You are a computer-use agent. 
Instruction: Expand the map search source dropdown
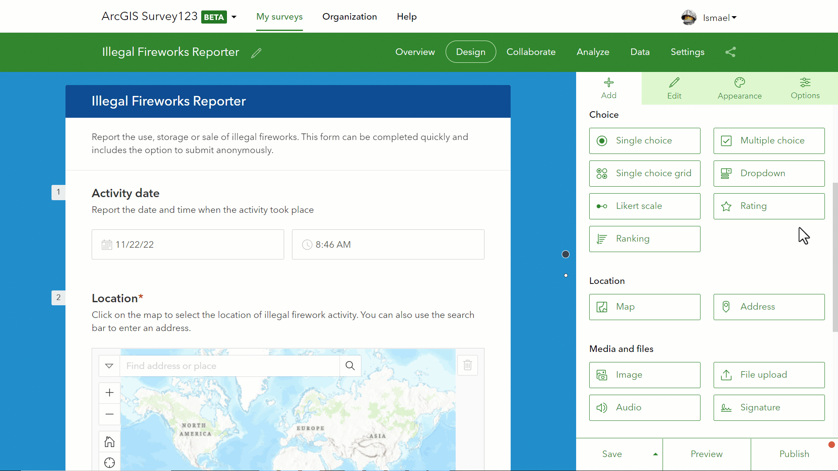tap(110, 365)
